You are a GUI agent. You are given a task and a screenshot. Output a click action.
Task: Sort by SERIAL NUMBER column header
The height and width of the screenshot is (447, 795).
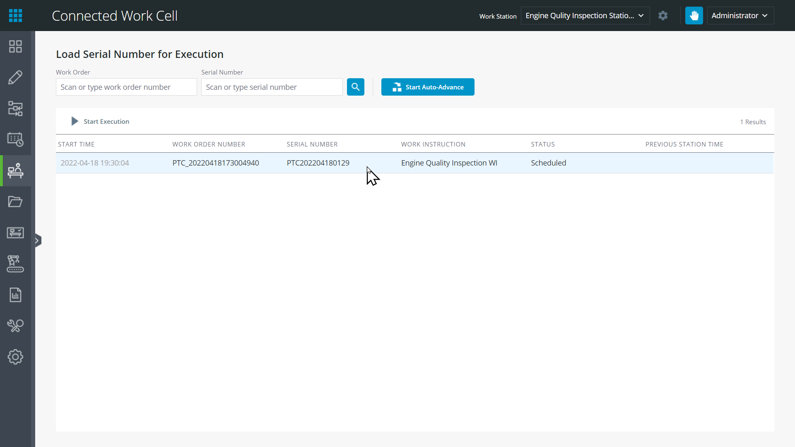click(x=312, y=144)
